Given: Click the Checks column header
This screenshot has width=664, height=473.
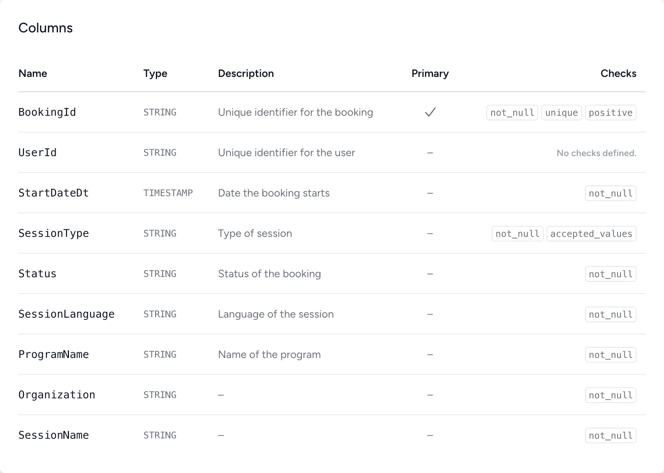Looking at the screenshot, I should [x=618, y=74].
